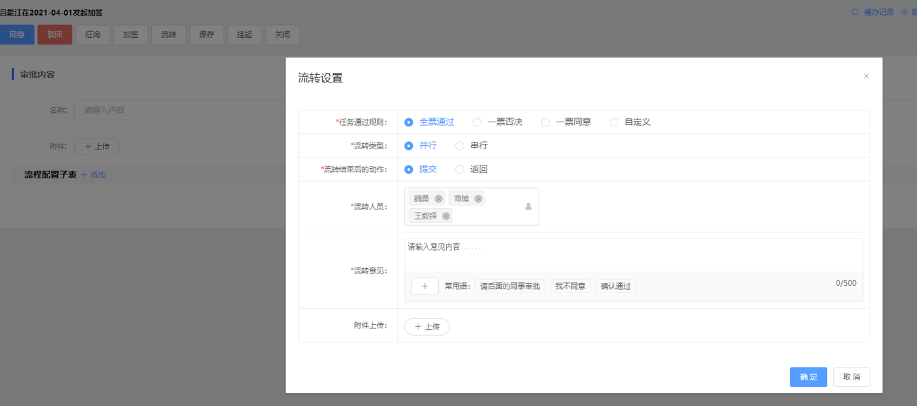917x406 pixels.
Task: Select the 全票通过 radio option
Action: 409,122
